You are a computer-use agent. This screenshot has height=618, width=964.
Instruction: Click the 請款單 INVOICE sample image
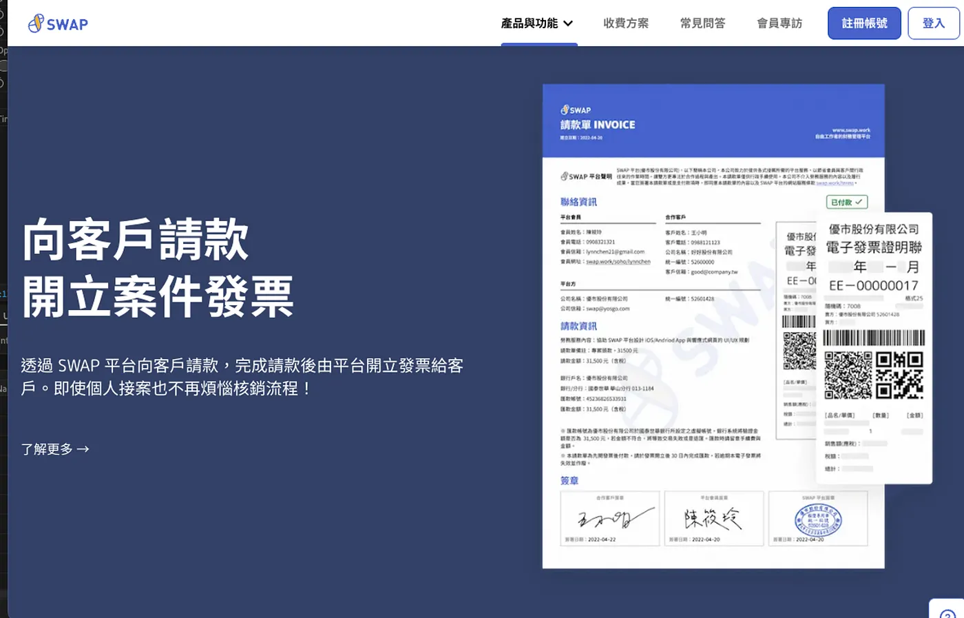[x=713, y=326]
